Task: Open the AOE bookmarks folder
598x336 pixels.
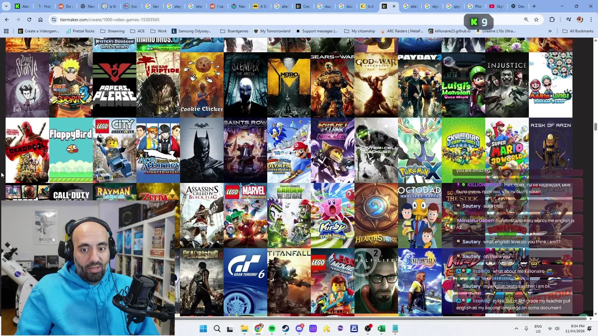Action: click(x=137, y=31)
